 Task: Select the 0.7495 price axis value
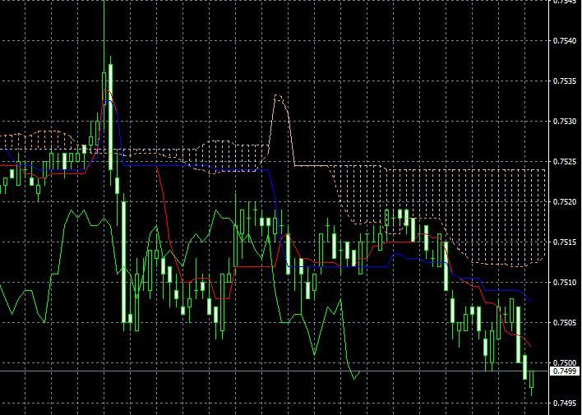coord(565,403)
